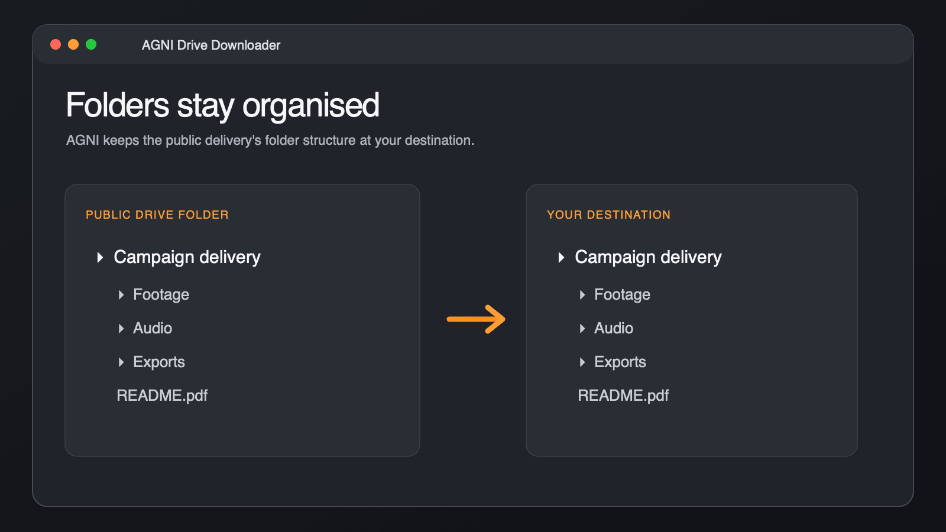Click the AGNI keeps folder structure subtitle

[x=270, y=140]
